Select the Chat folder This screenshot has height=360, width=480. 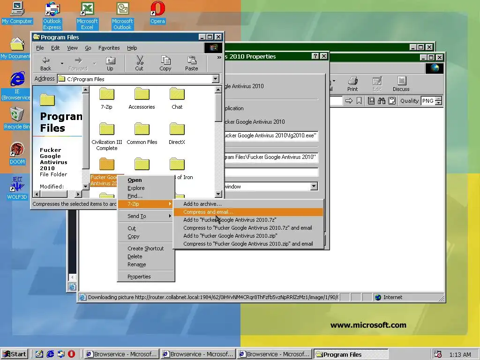click(x=177, y=98)
